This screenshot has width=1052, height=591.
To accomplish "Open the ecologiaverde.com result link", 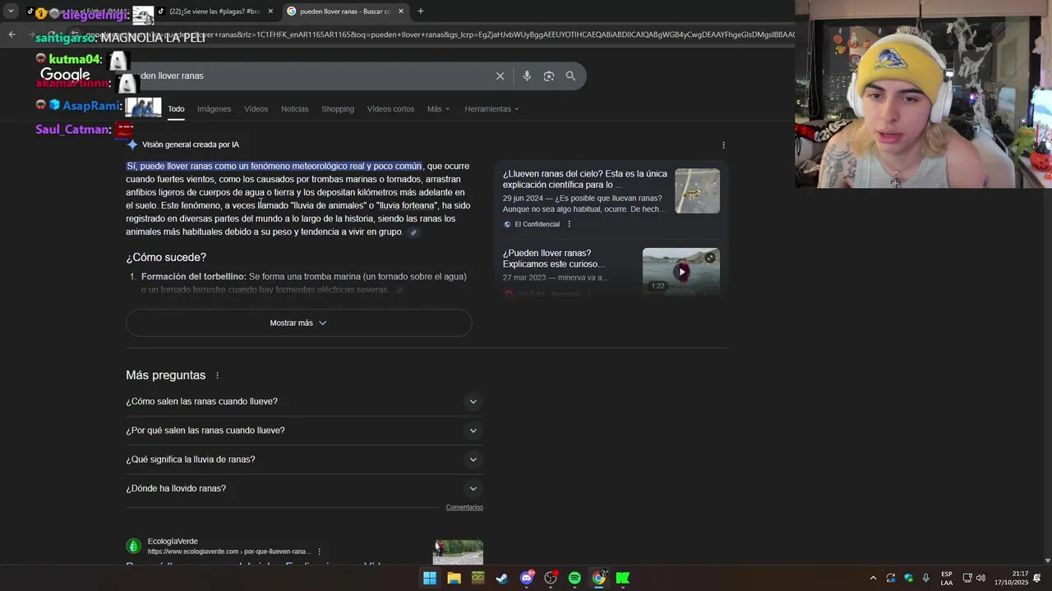I will [228, 552].
